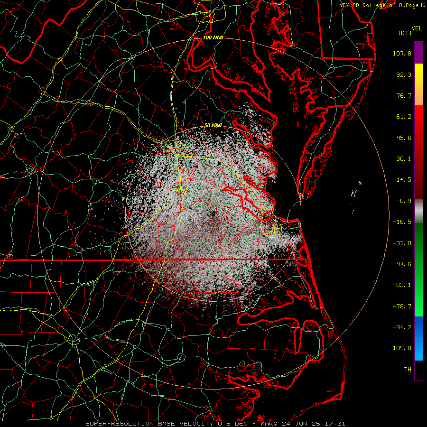Viewport: 427px width, 427px height.
Task: Click the dark radar site center point
Action: pyautogui.click(x=213, y=214)
